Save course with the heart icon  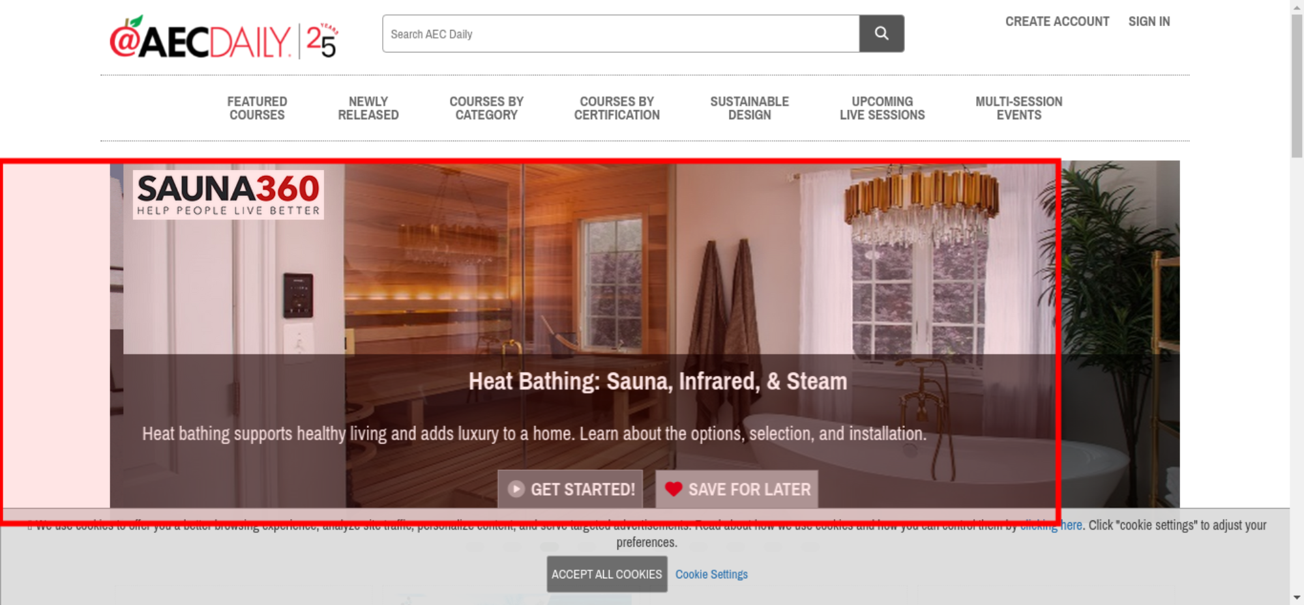737,489
